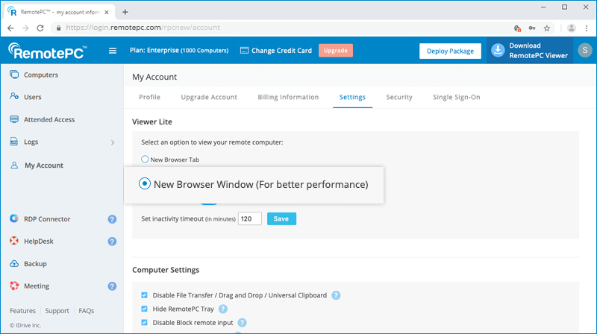Open Users in the sidebar
Image resolution: width=597 pixels, height=334 pixels.
(33, 97)
